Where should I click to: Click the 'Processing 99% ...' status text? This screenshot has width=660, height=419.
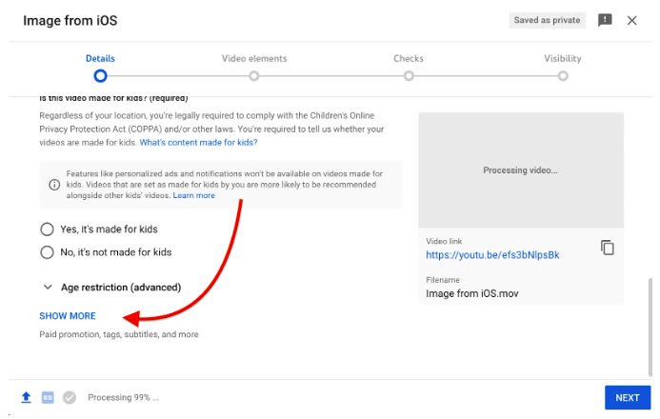[123, 397]
